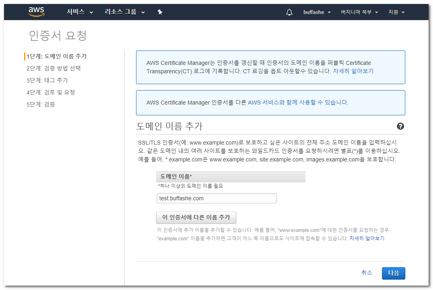This screenshot has width=433, height=290.
Task: Click 이 인증서에 다른 이름 추가 button
Action: tap(196, 217)
